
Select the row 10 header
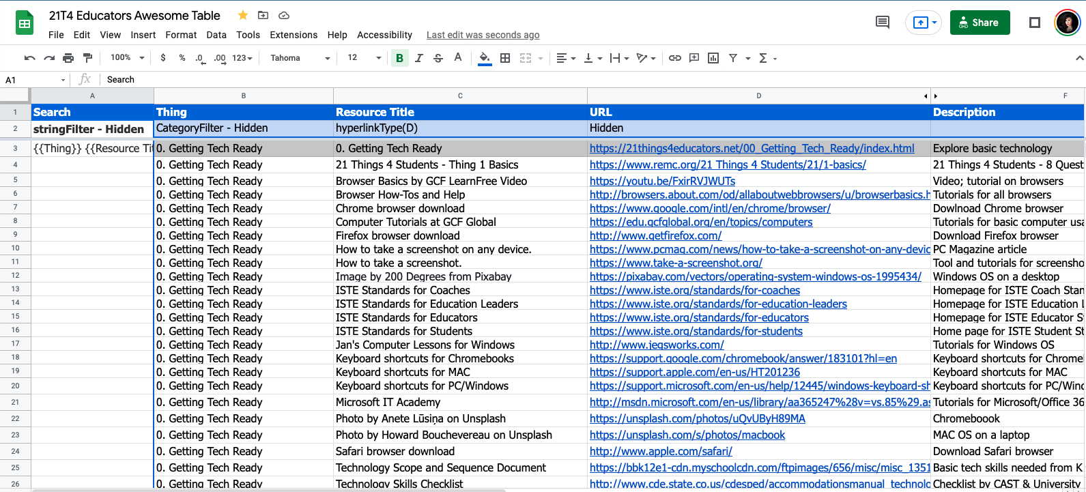click(x=15, y=248)
